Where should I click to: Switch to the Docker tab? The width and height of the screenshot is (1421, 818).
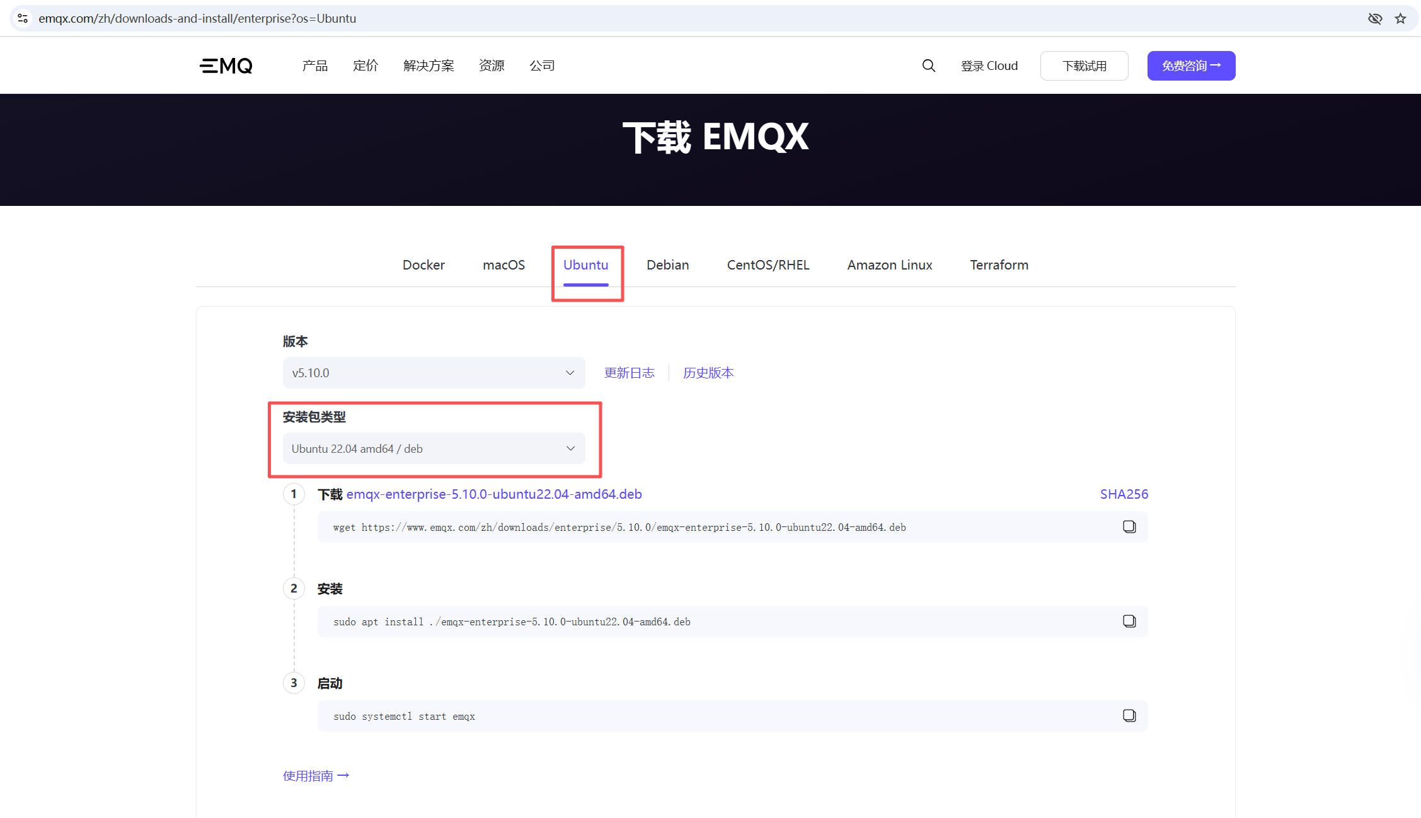point(423,265)
